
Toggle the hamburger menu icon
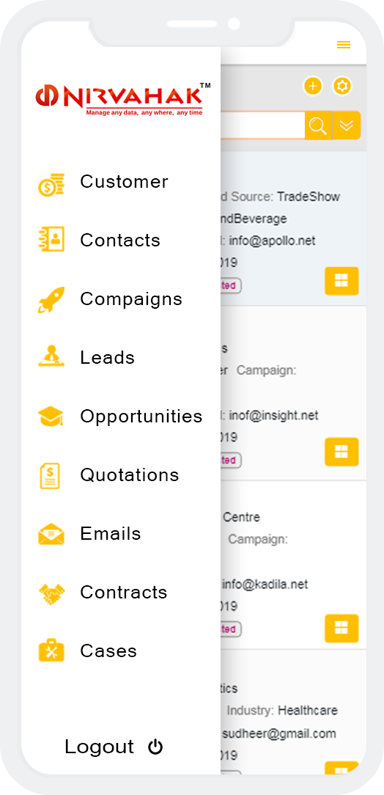click(344, 45)
